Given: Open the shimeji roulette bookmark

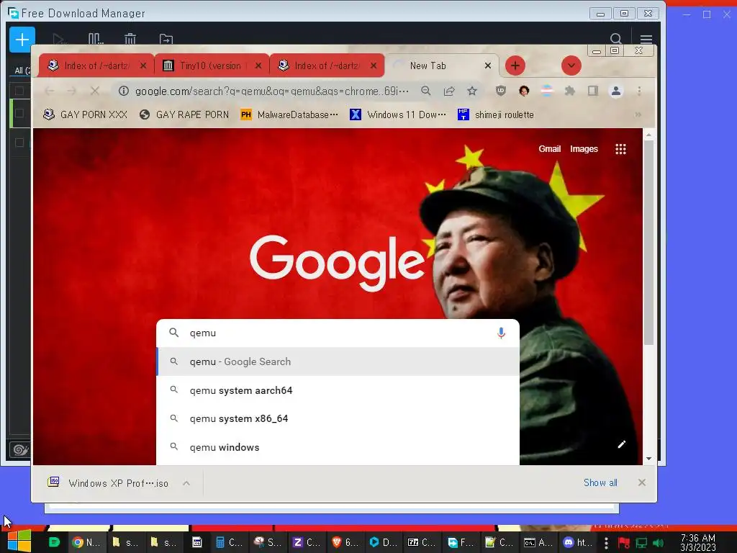Looking at the screenshot, I should (x=496, y=114).
